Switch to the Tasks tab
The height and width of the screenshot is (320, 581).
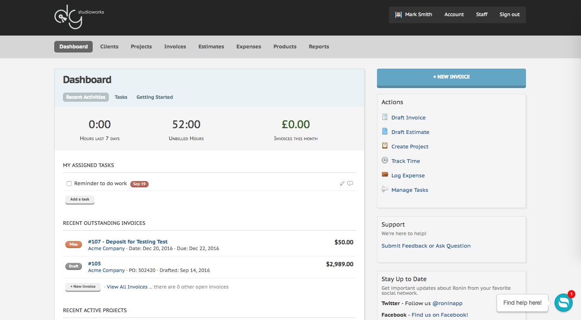(121, 97)
